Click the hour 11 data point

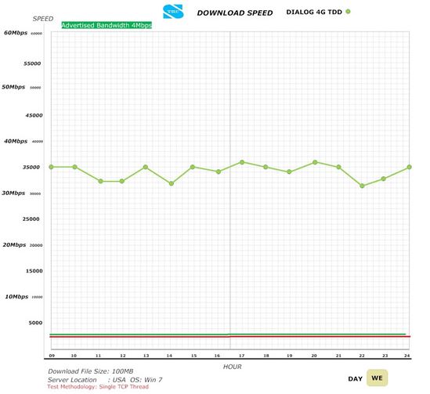(x=100, y=181)
